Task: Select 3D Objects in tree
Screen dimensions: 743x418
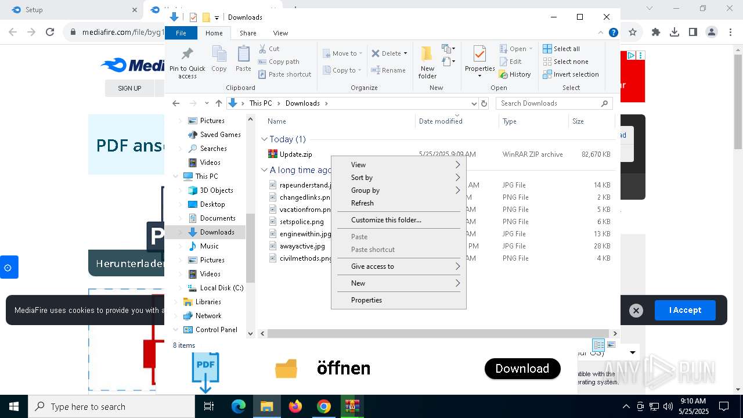Action: pos(217,190)
